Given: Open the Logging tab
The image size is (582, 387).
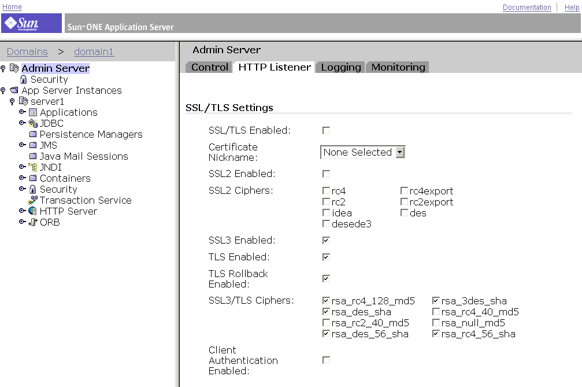Looking at the screenshot, I should coord(341,67).
